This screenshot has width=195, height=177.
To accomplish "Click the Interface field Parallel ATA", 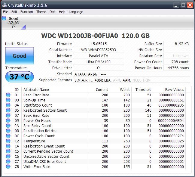I will pos(99,56).
